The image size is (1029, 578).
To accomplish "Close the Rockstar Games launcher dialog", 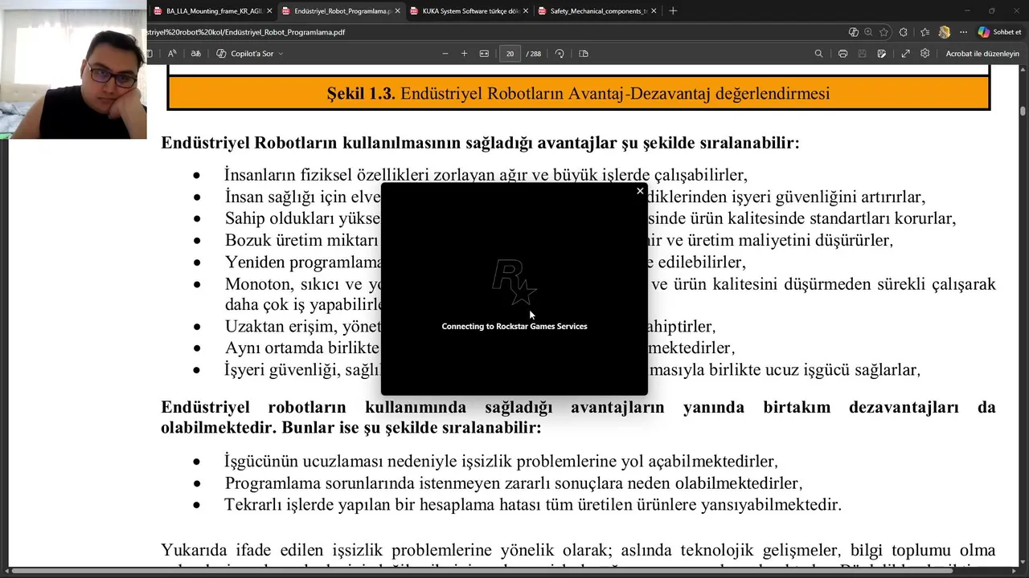I will (640, 191).
